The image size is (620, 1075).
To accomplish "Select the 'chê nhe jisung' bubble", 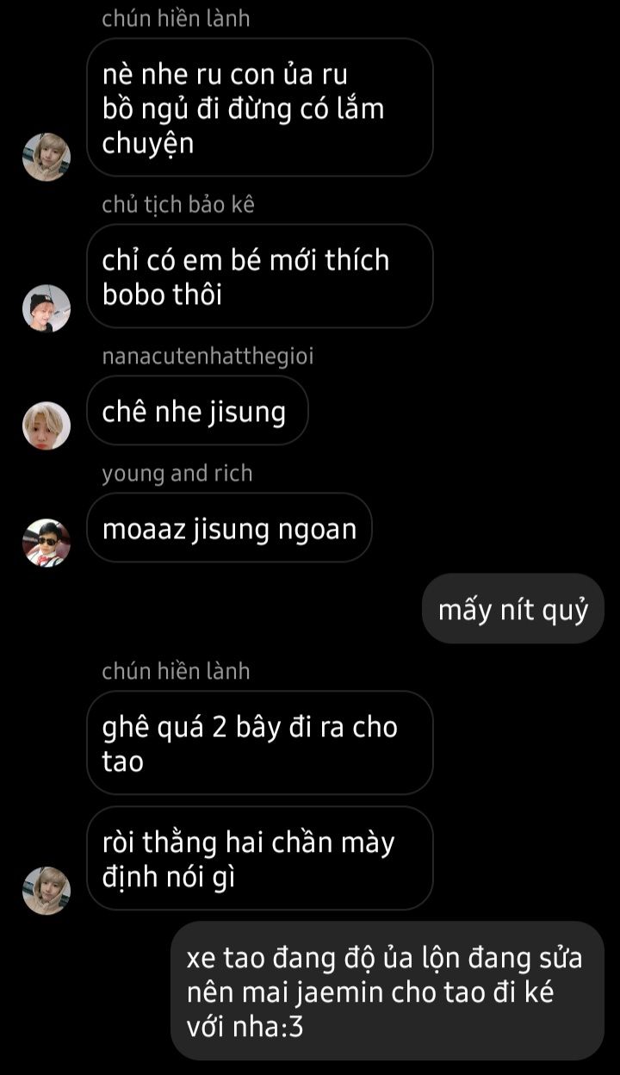I will coord(197,411).
